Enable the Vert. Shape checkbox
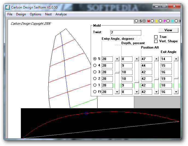The height and width of the screenshot is (146, 188). click(156, 41)
